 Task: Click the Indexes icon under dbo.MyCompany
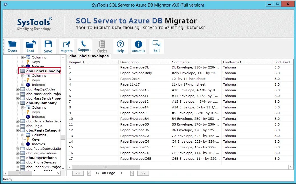28,117
